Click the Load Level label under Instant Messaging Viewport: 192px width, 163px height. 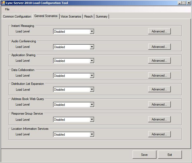[23, 31]
